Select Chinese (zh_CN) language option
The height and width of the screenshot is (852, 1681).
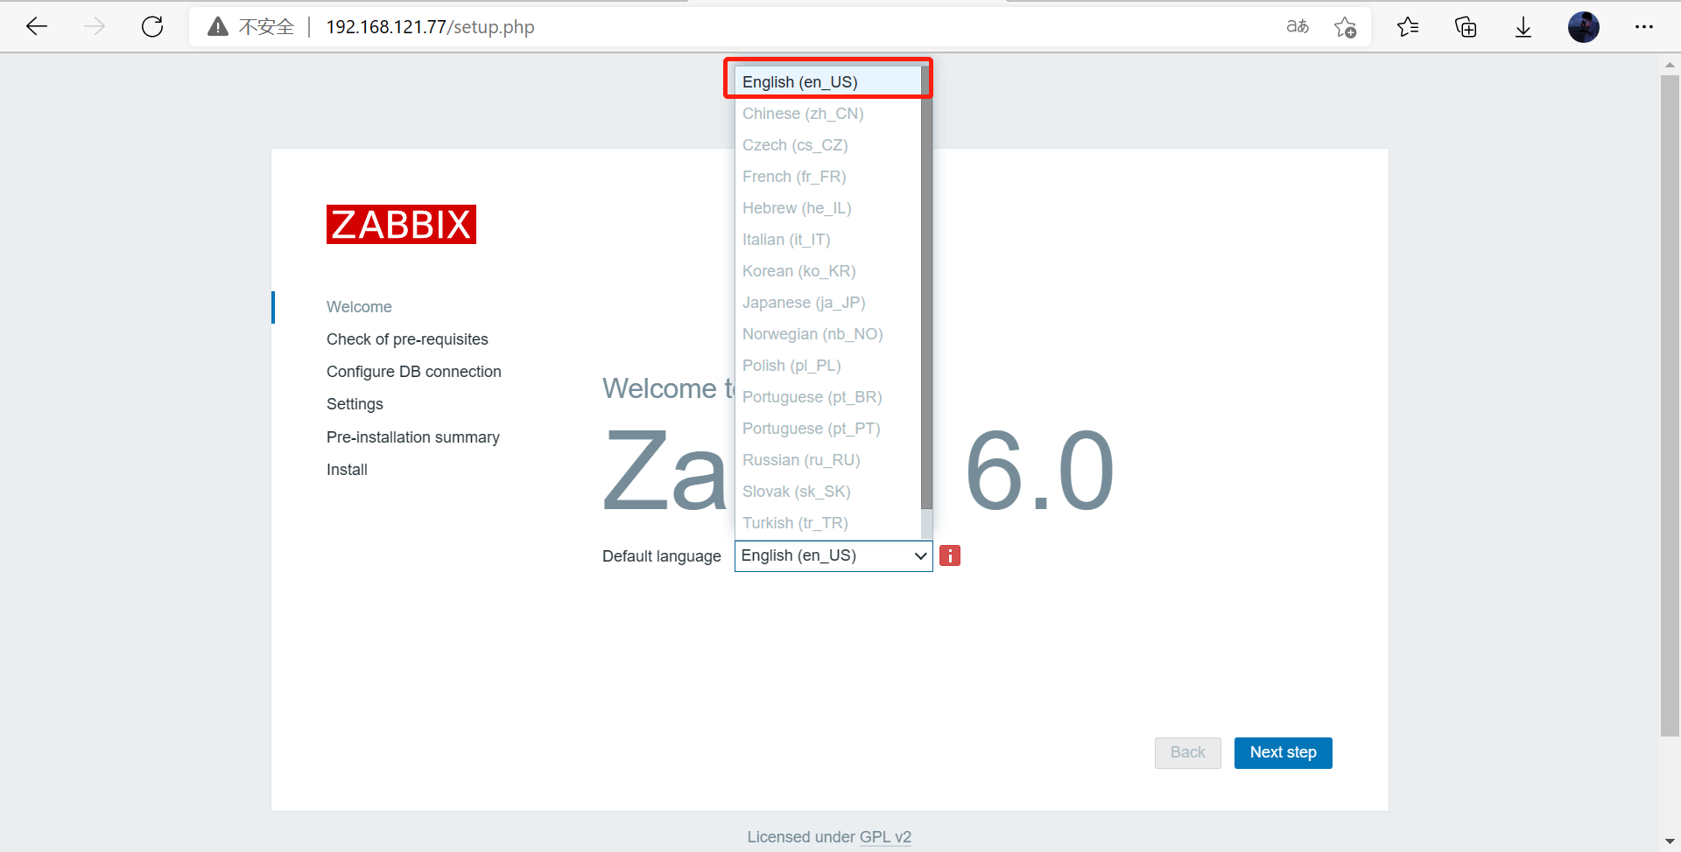[x=828, y=114]
